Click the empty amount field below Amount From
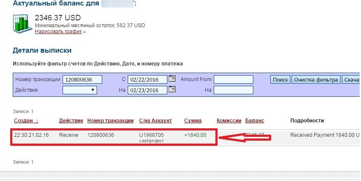The height and width of the screenshot is (181, 361). 233,90
